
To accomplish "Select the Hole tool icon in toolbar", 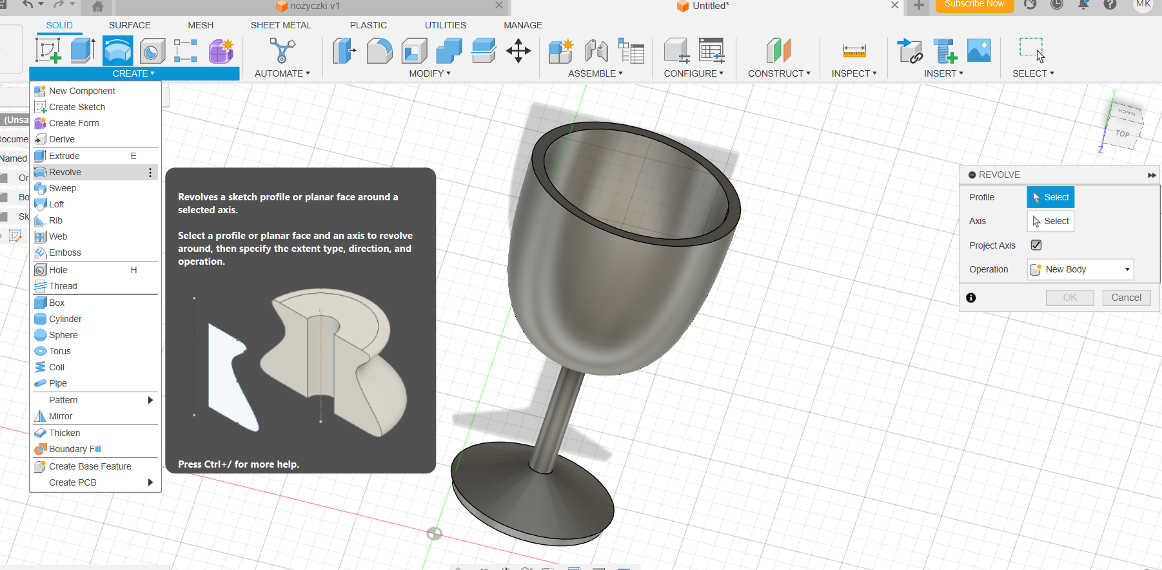I will tap(152, 51).
